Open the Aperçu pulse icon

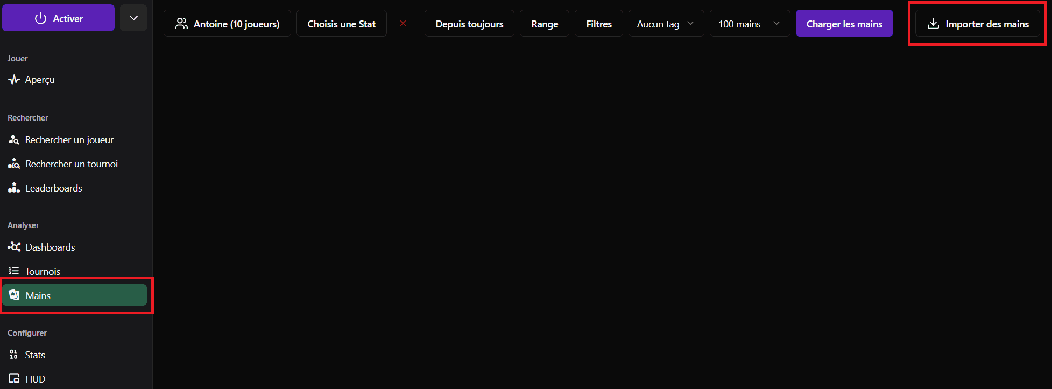point(14,80)
